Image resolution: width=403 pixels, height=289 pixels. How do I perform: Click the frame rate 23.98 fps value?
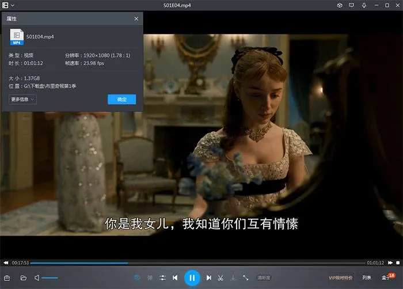(x=93, y=63)
